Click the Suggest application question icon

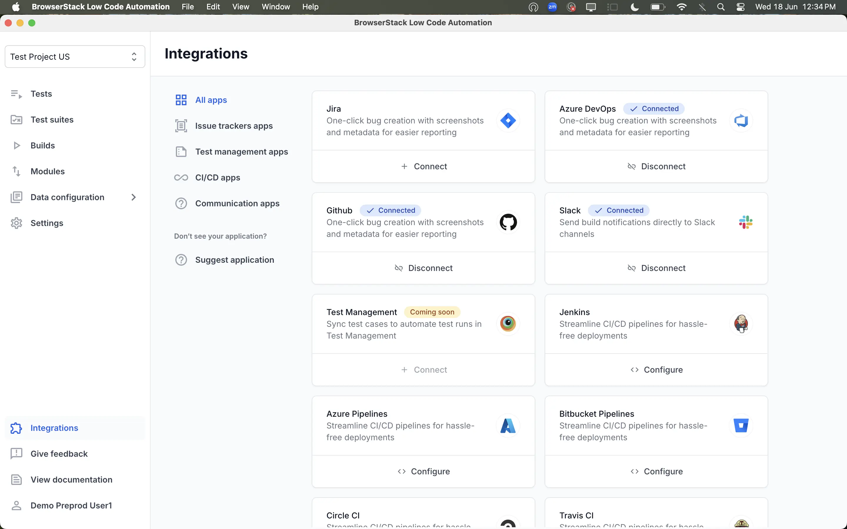pos(181,260)
